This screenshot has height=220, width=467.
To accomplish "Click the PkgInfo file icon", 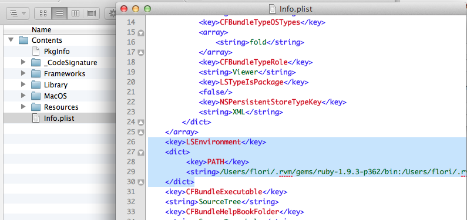I will point(35,52).
